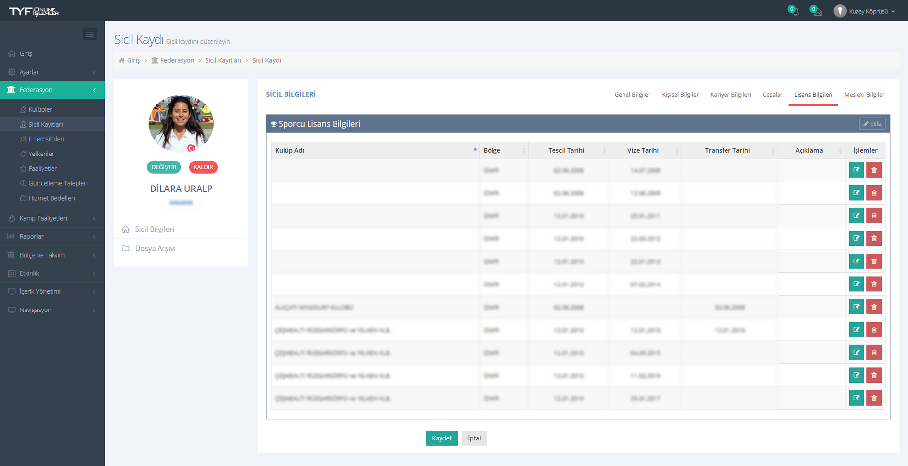Switch to Genel Bilgiler tab
The width and height of the screenshot is (908, 466).
(632, 95)
